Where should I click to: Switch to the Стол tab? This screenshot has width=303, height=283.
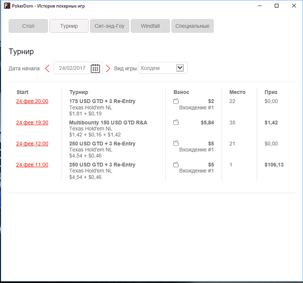(x=28, y=26)
